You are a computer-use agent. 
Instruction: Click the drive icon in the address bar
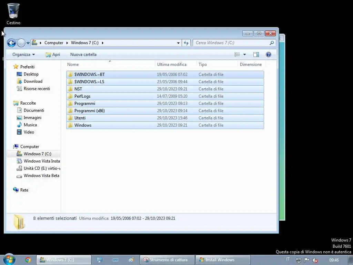click(x=34, y=42)
